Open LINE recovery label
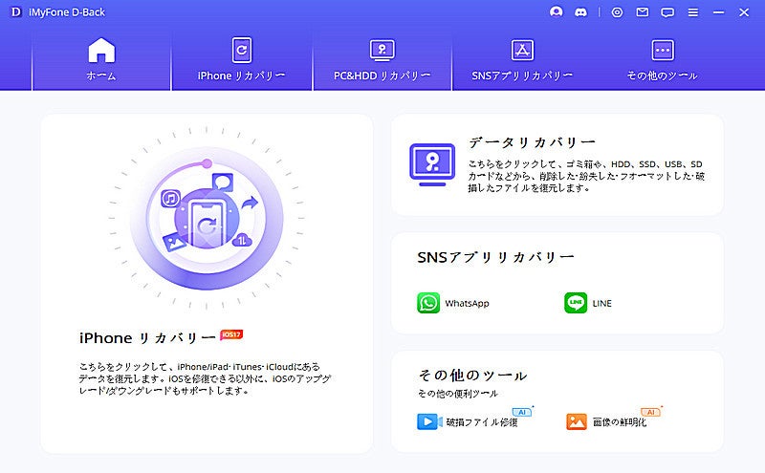The image size is (765, 473). 602,303
